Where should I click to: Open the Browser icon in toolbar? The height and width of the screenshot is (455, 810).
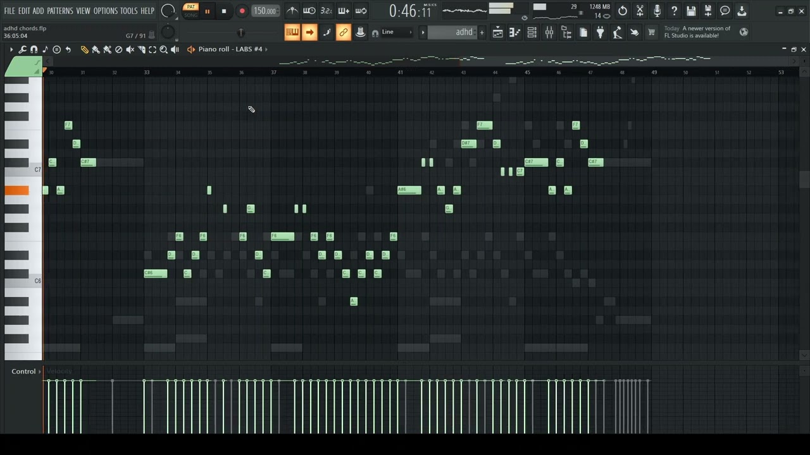click(x=566, y=32)
